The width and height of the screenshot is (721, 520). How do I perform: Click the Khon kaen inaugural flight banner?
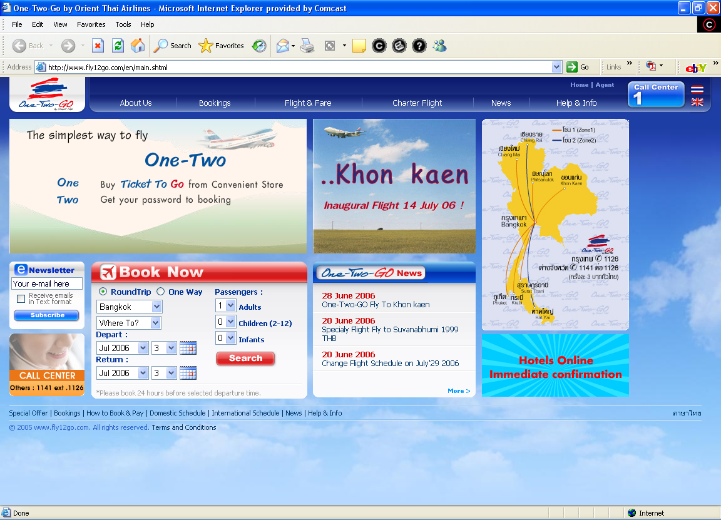394,186
